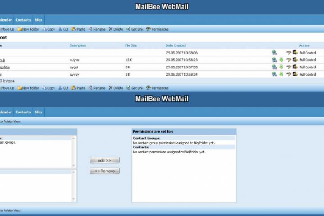This screenshot has height=216, width=324.
Task: Click Move Up in the toolbar below the file list
Action: click(x=7, y=88)
